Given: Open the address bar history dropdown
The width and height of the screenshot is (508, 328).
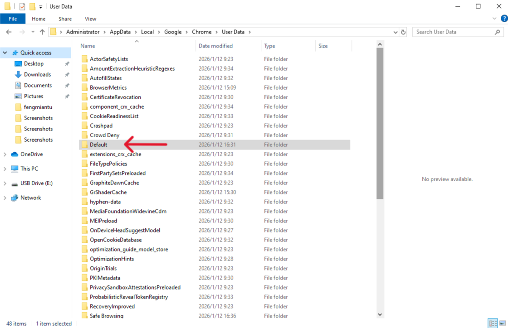Looking at the screenshot, I should point(396,32).
